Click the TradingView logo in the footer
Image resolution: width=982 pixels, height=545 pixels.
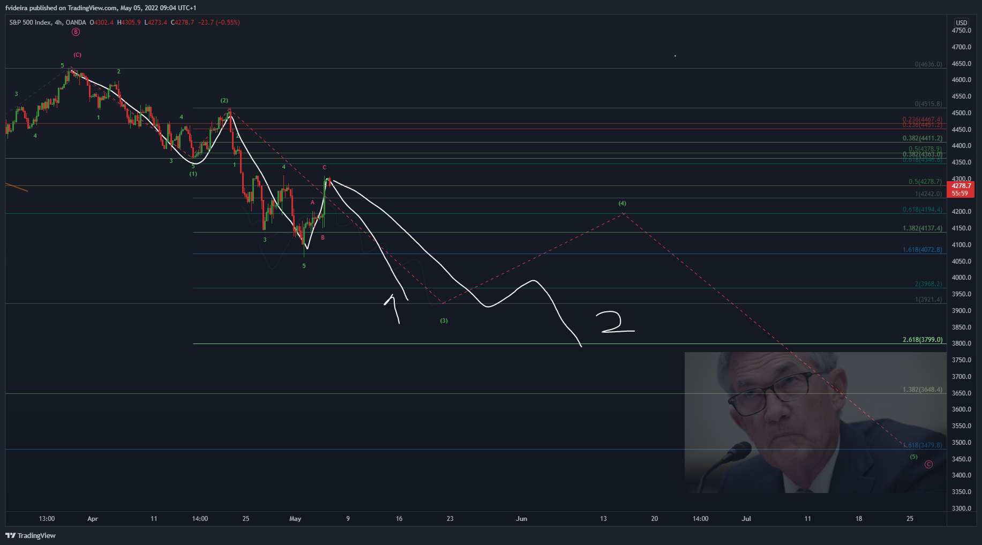pos(31,535)
